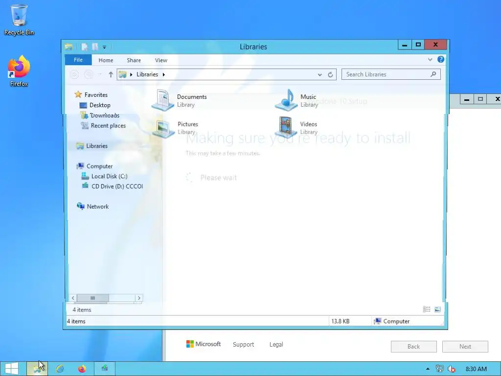Open the Recycle Bin desktop icon

tap(19, 20)
